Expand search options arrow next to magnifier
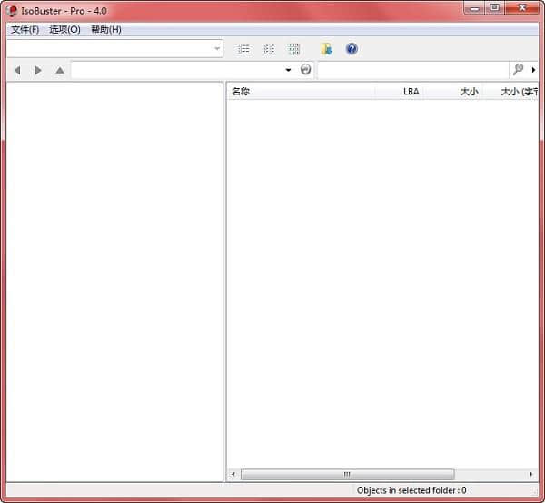The height and width of the screenshot is (503, 545). tap(533, 70)
